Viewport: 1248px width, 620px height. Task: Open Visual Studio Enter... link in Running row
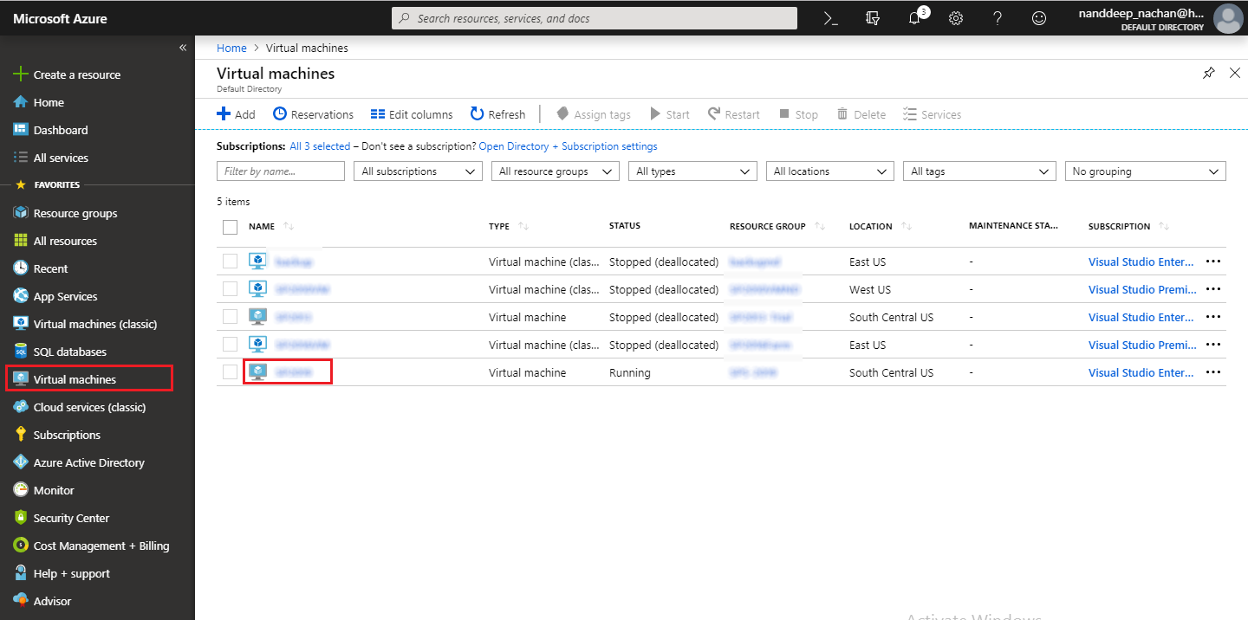click(1141, 372)
